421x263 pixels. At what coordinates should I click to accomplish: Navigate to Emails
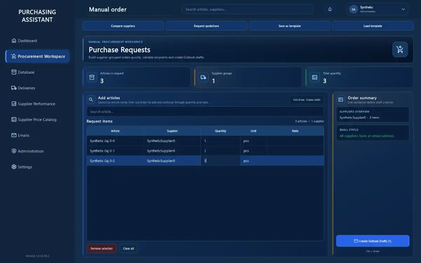[38, 135]
